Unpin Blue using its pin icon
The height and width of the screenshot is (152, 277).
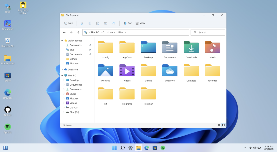[x=90, y=50]
